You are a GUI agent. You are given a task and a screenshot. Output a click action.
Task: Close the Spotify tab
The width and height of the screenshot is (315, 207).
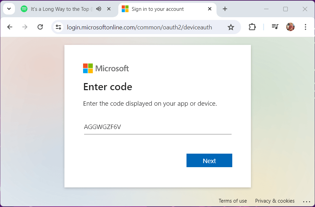[x=109, y=9]
